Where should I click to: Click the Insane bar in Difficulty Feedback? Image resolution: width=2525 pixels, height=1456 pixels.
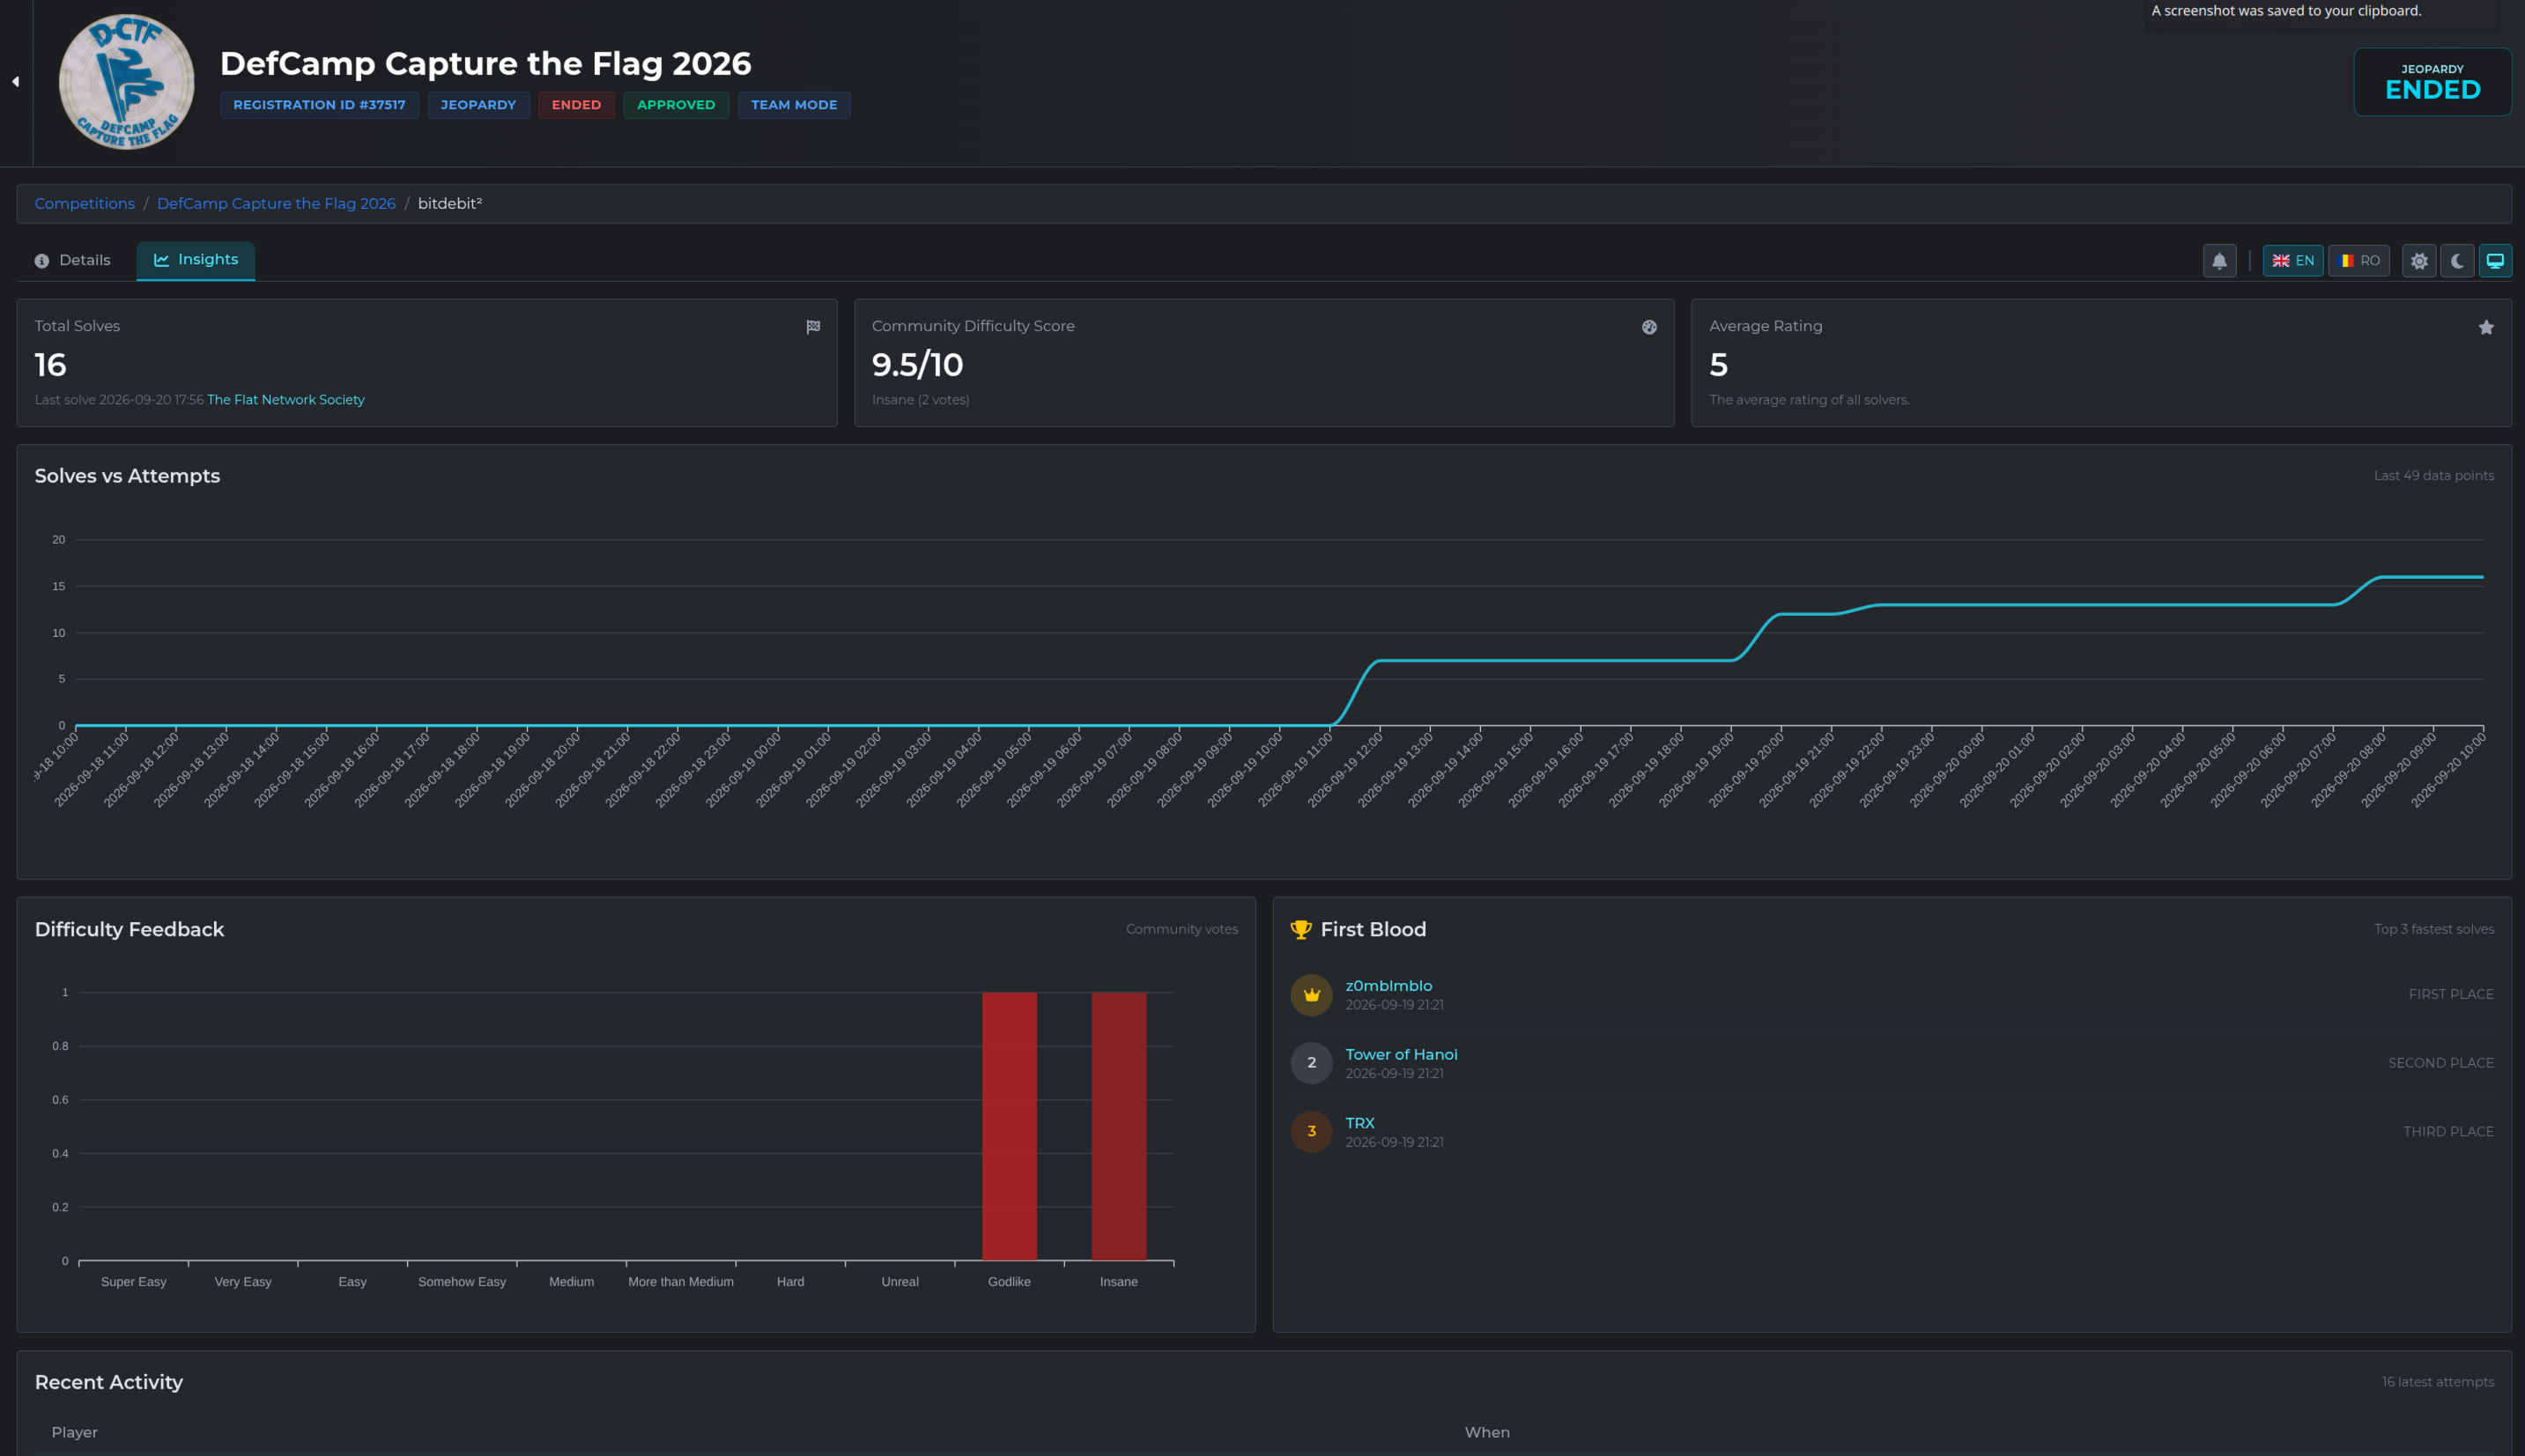(1119, 1126)
